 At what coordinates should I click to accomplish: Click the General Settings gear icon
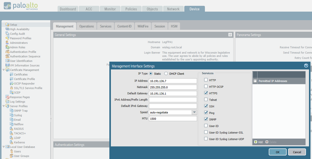tap(230, 35)
